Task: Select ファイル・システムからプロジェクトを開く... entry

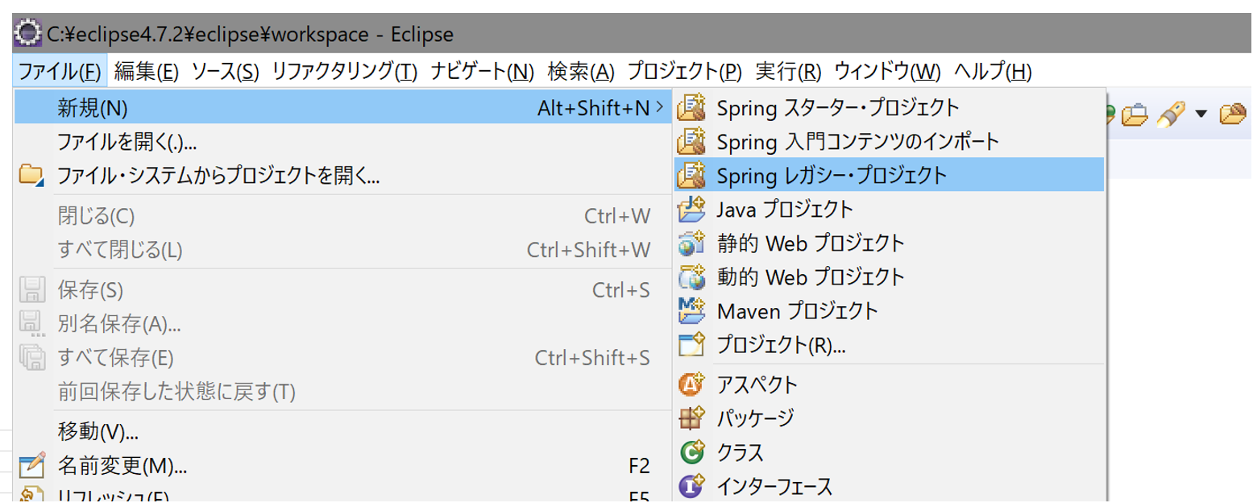Action: (x=218, y=175)
